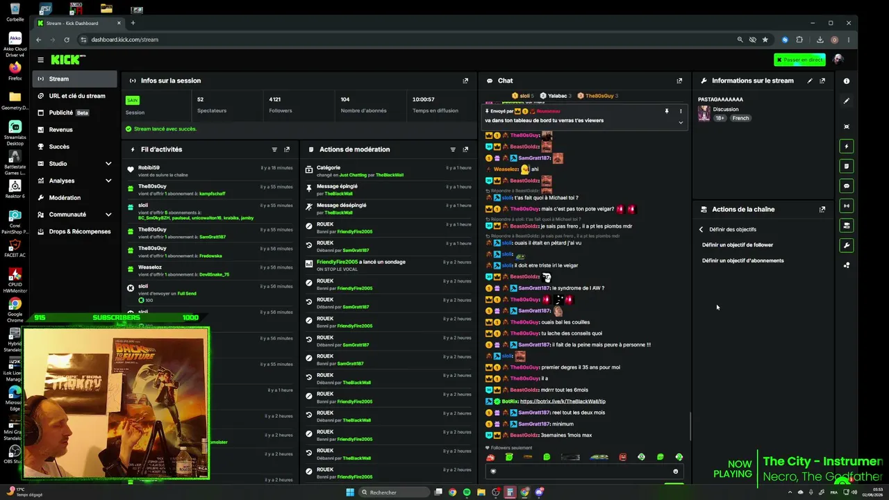Open the Fil d'activités filter menu
The width and height of the screenshot is (889, 500).
(274, 149)
